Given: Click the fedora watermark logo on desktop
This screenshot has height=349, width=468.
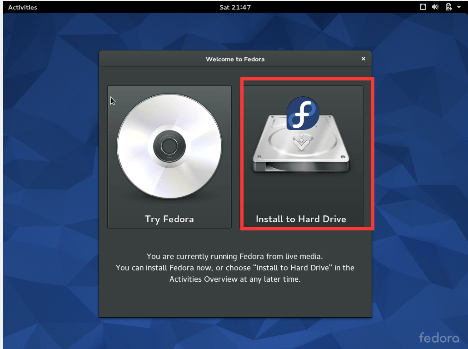Looking at the screenshot, I should 439,338.
